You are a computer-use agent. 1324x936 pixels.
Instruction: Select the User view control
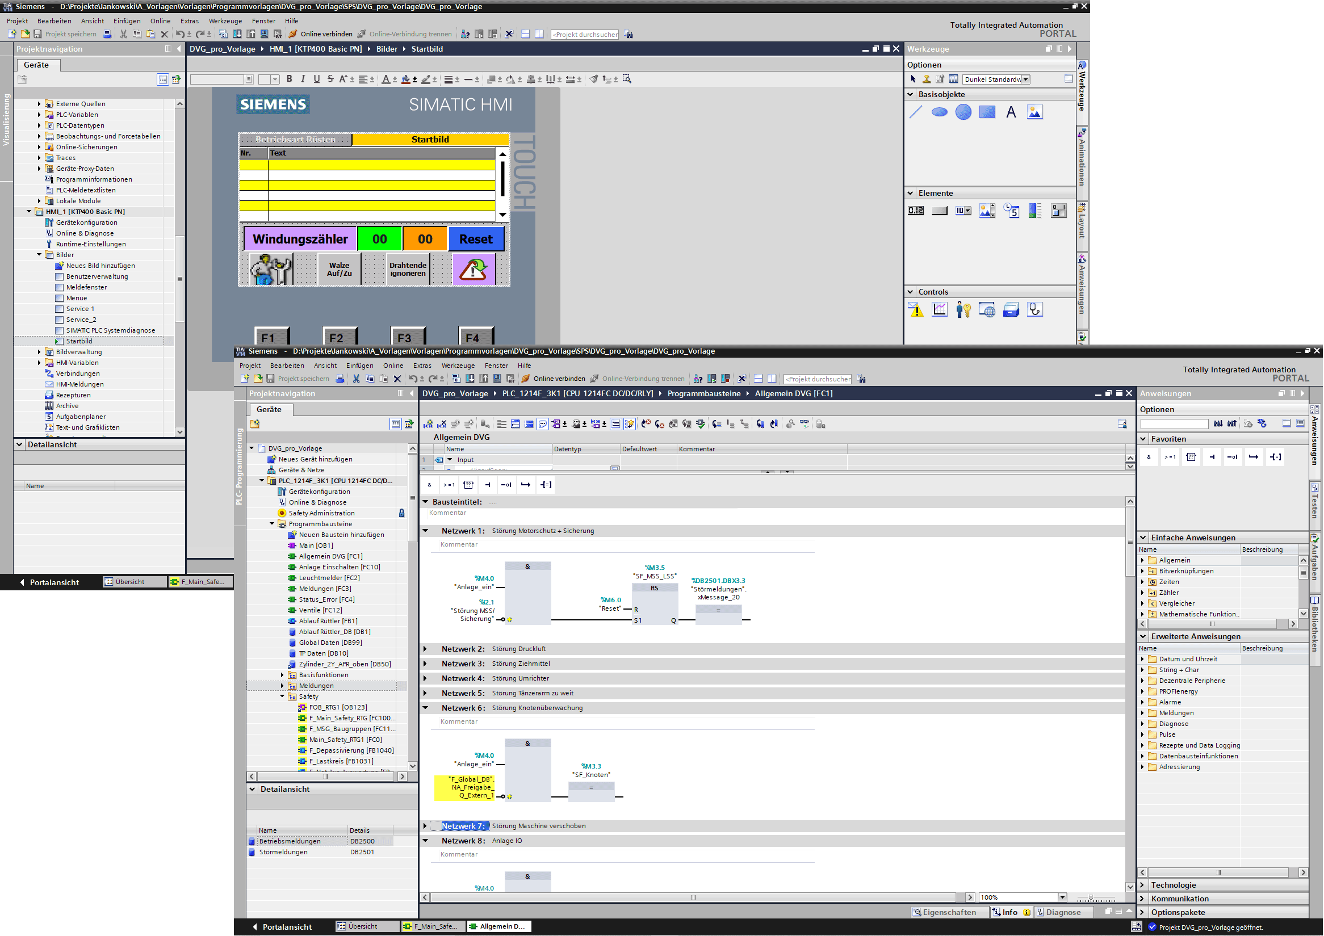[963, 310]
